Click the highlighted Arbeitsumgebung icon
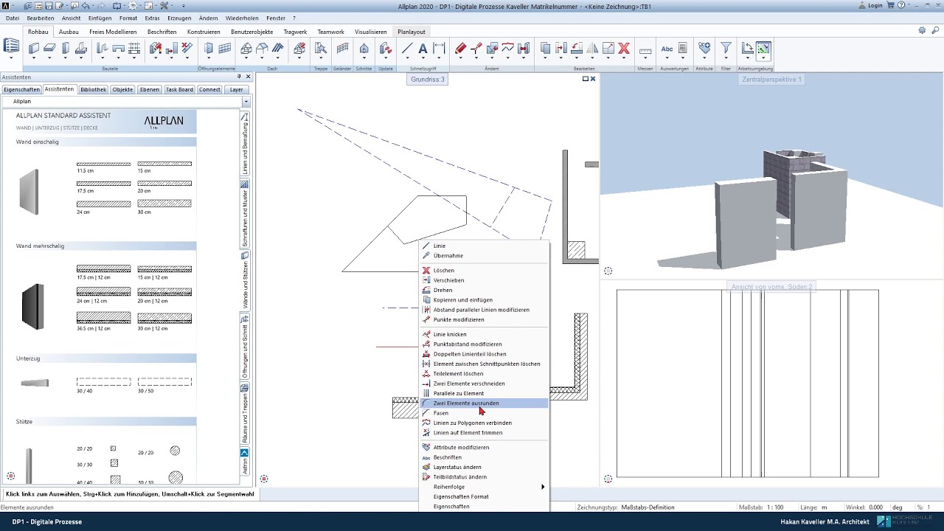 (763, 49)
